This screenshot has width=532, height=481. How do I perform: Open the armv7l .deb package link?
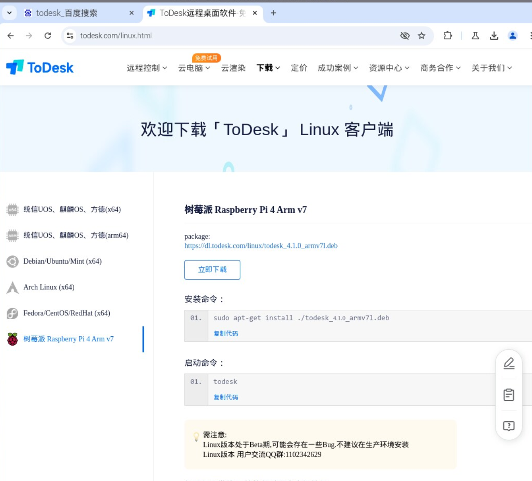[261, 245]
